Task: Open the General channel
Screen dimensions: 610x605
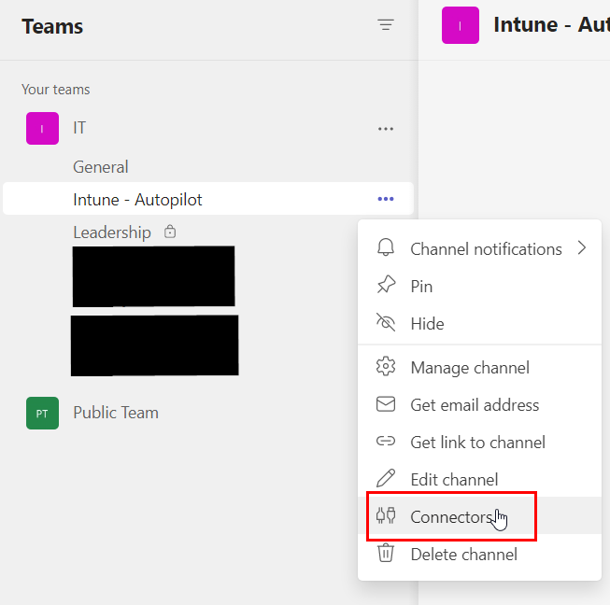Action: [x=101, y=167]
